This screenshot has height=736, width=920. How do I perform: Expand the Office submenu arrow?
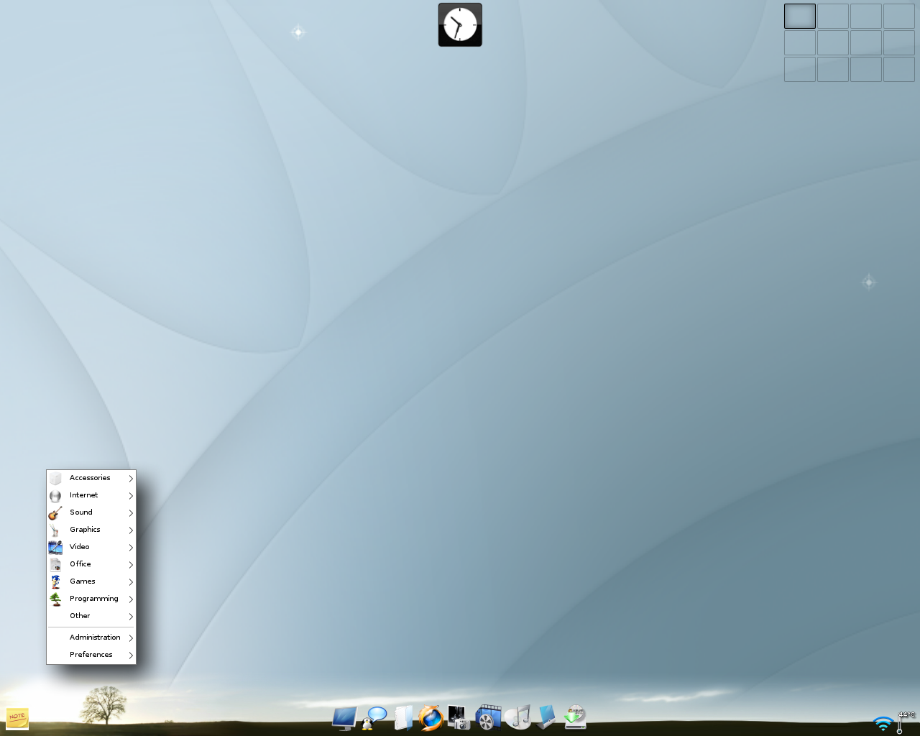click(x=131, y=565)
